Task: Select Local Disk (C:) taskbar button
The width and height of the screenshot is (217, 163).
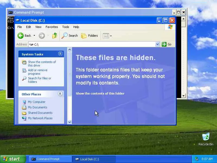Action: pos(94,159)
